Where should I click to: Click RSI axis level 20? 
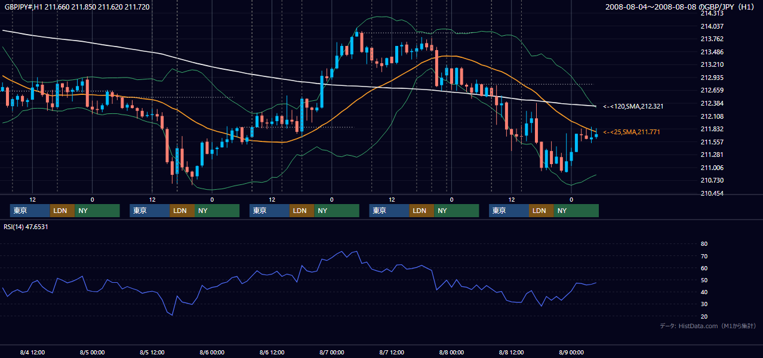click(x=704, y=316)
